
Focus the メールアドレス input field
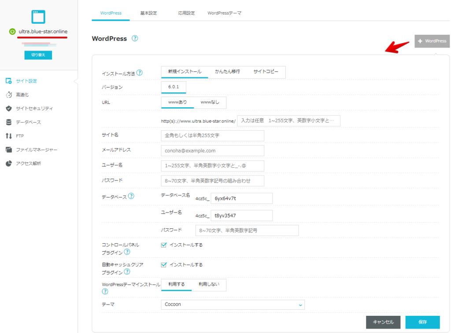click(213, 150)
